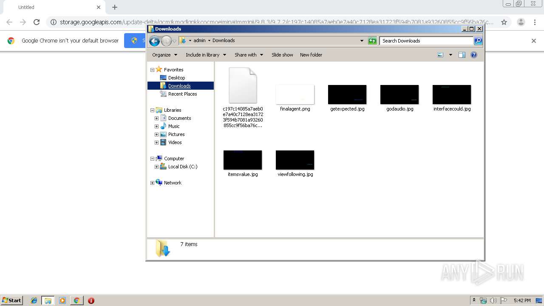544x306 pixels.
Task: Refresh the Downloads folder view
Action: tap(372, 41)
